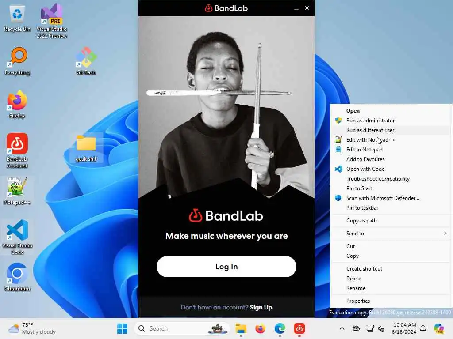Open Properties from the context menu
453x339 pixels.
tap(391, 301)
